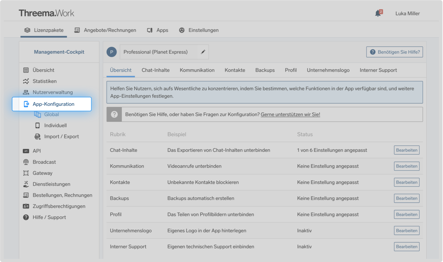This screenshot has width=443, height=262.
Task: Switch to the Interner Support sub-tab
Action: pyautogui.click(x=378, y=70)
